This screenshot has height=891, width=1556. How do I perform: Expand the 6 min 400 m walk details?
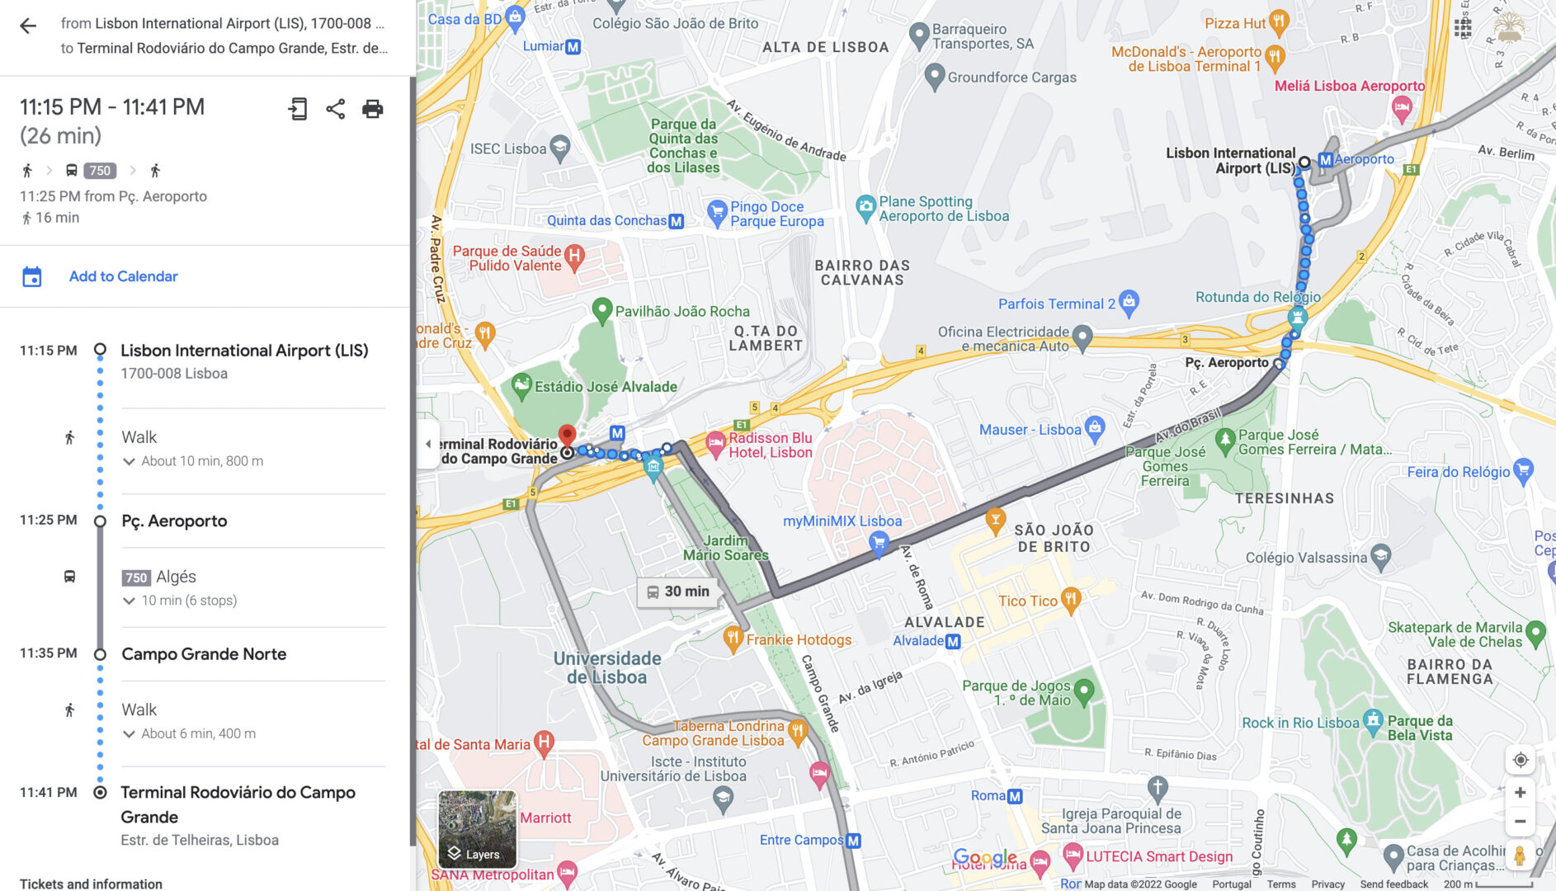pyautogui.click(x=190, y=733)
